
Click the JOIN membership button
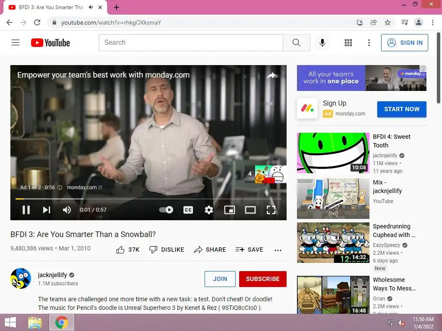[220, 279]
